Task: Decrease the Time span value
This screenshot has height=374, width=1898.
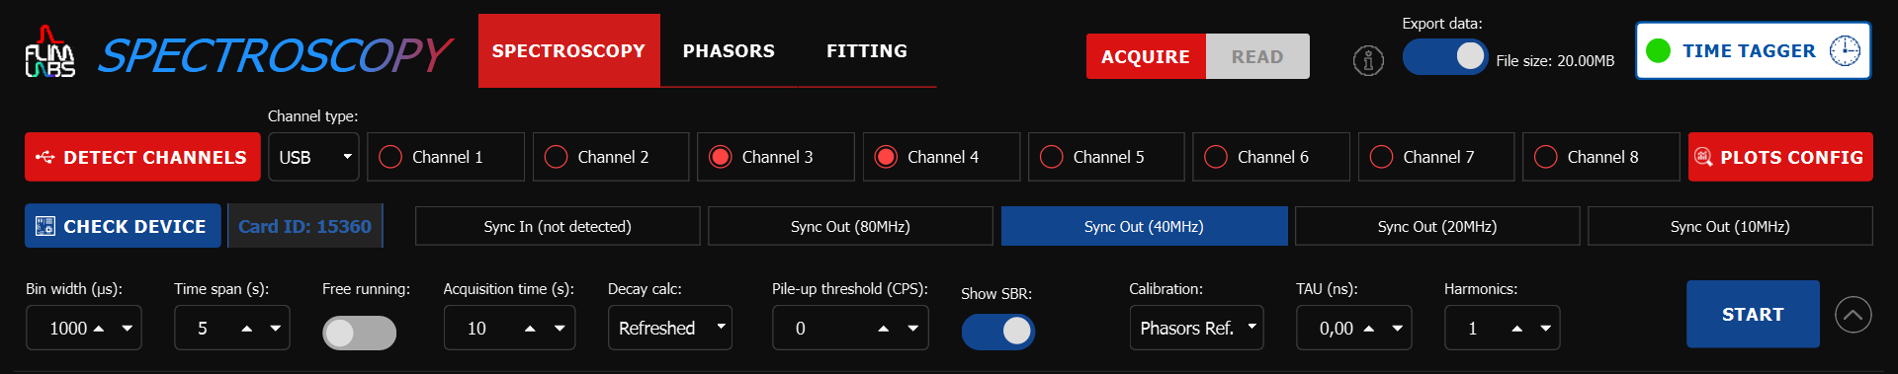Action: coord(276,329)
